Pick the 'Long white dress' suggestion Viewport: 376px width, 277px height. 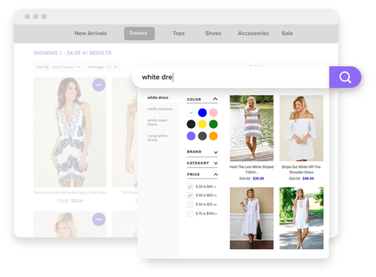pyautogui.click(x=157, y=138)
